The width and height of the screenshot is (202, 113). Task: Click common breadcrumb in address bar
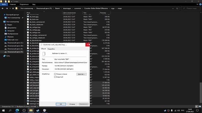coord(78,8)
